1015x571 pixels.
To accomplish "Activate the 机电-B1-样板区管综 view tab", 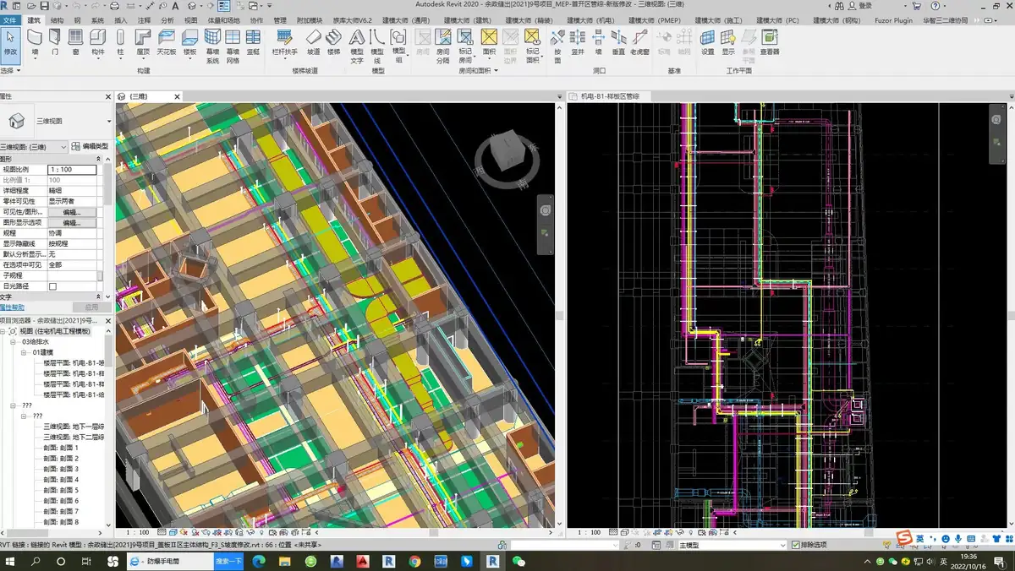I will pos(609,96).
